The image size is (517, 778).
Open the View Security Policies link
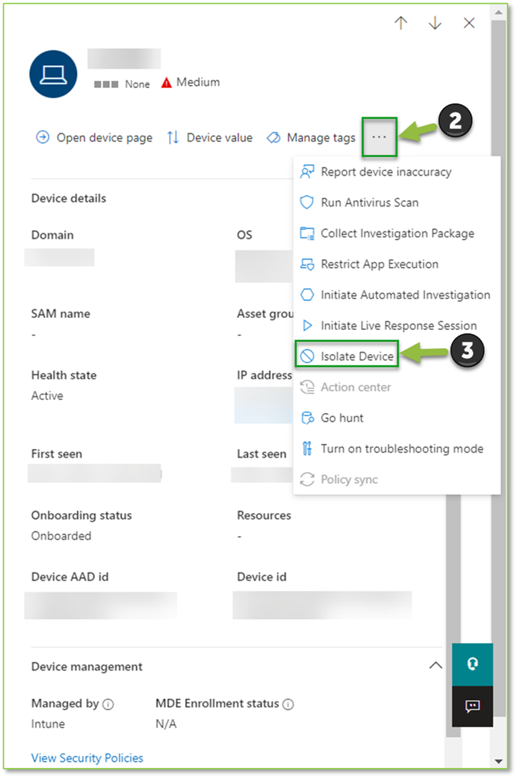pyautogui.click(x=87, y=758)
